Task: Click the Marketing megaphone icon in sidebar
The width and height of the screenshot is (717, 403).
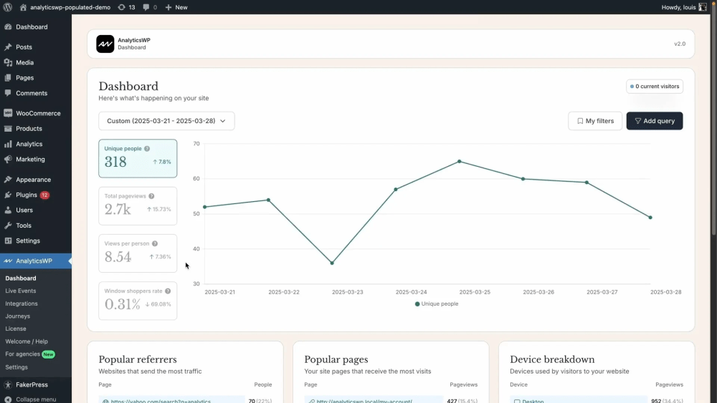Action: 8,160
